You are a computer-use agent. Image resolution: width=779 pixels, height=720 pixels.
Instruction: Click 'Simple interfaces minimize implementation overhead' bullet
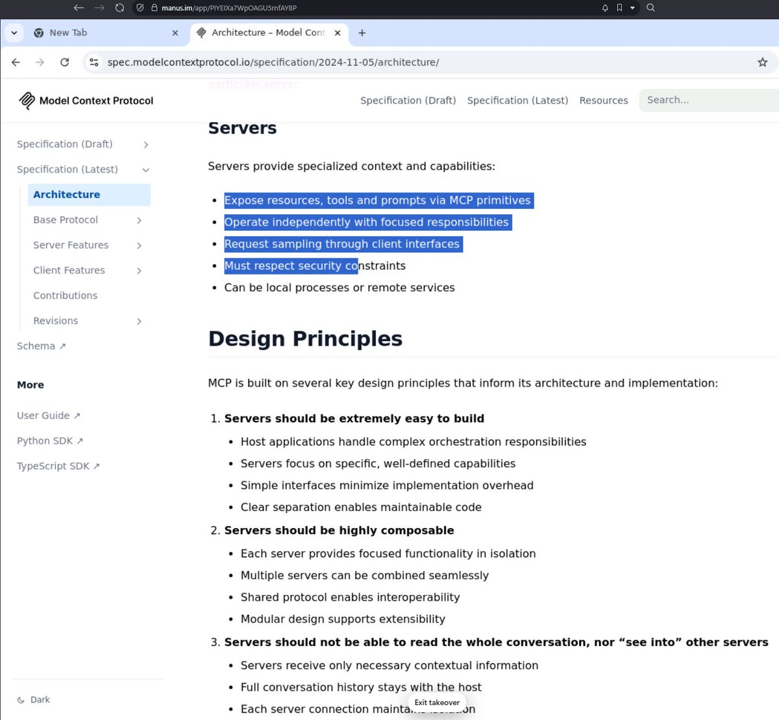tap(388, 486)
